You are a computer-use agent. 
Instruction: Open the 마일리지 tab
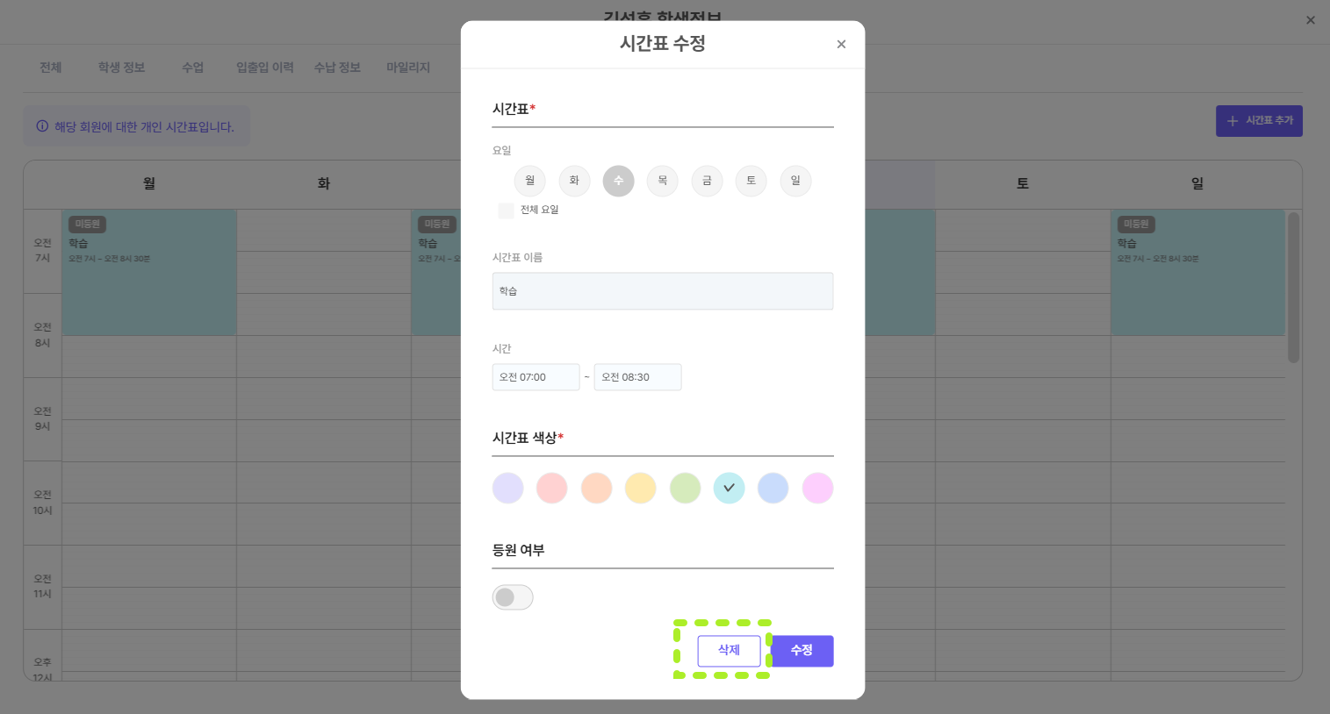click(408, 68)
